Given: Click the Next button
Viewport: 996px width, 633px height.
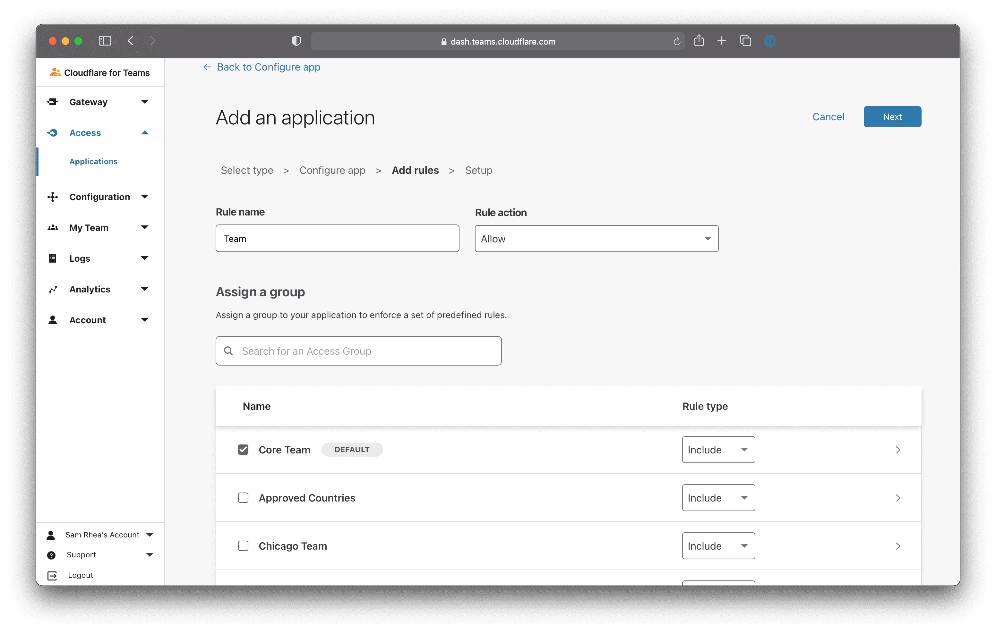Looking at the screenshot, I should point(892,117).
